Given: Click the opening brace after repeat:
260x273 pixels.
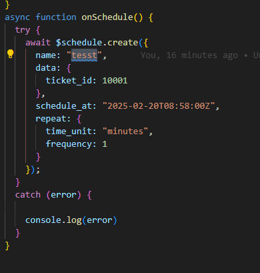Looking at the screenshot, I should (79, 119).
